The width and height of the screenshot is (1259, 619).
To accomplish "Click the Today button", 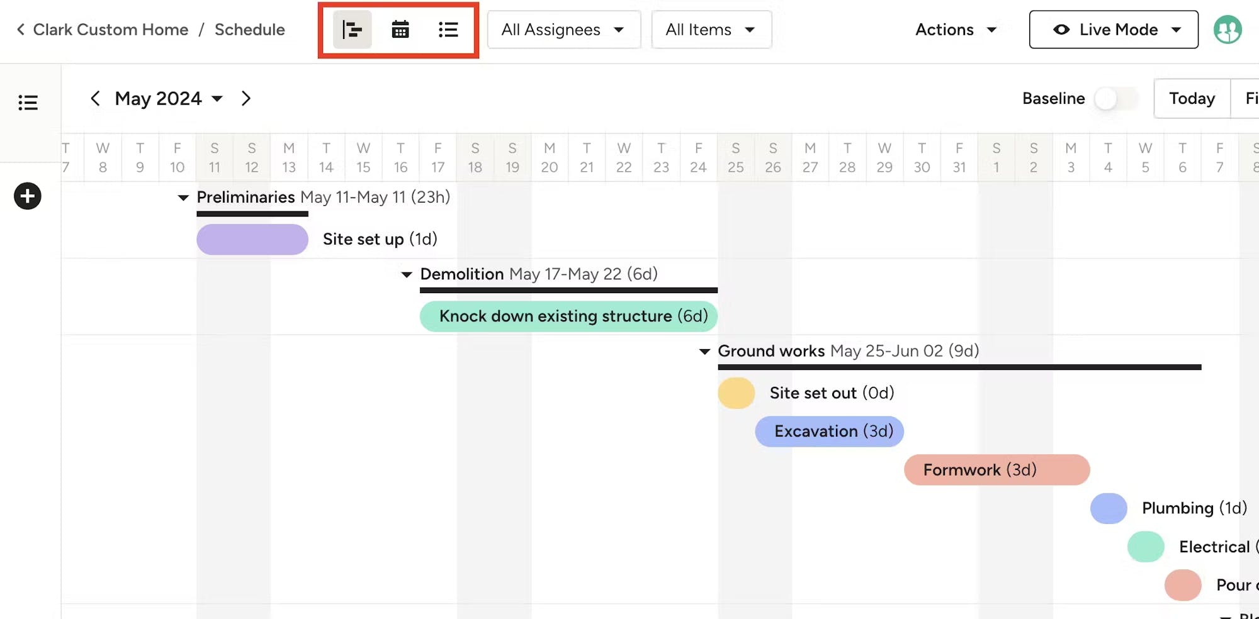I will [x=1192, y=99].
